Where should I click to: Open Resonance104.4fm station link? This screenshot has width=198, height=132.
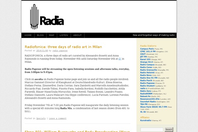coord(150,99)
